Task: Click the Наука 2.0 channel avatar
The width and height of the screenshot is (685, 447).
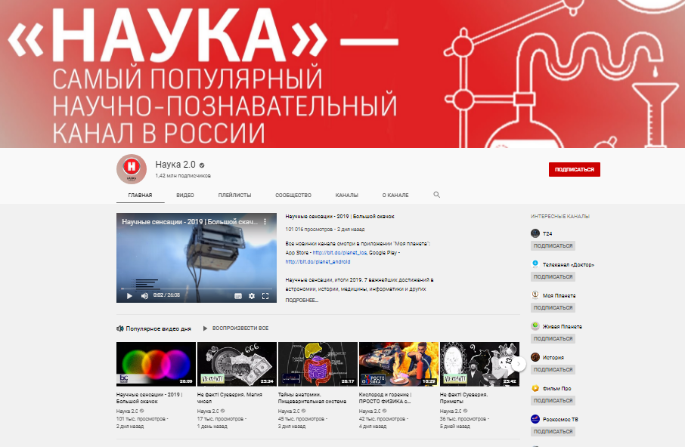Action: [131, 169]
